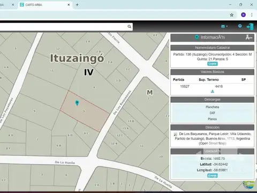Image resolution: width=257 pixels, height=193 pixels.
Task: Click the Sup. Terreno value 4418
Action: point(219,86)
